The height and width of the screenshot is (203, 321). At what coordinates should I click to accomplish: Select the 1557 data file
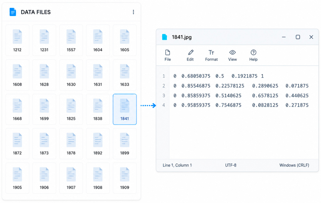[x=71, y=40]
